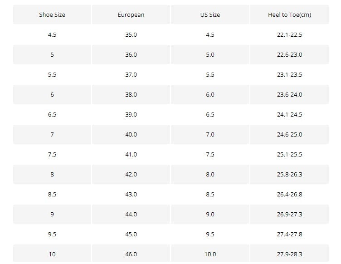This screenshot has width=341, height=264.
Task: Select European size 46.0 cell
Action: [x=131, y=254]
